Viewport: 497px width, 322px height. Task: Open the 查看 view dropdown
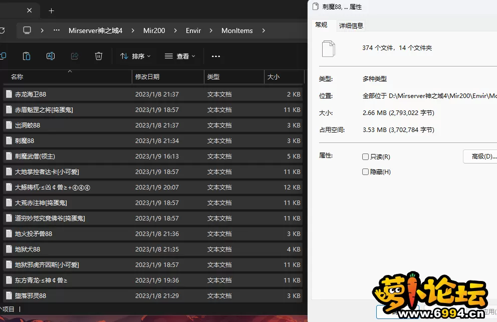click(x=180, y=56)
